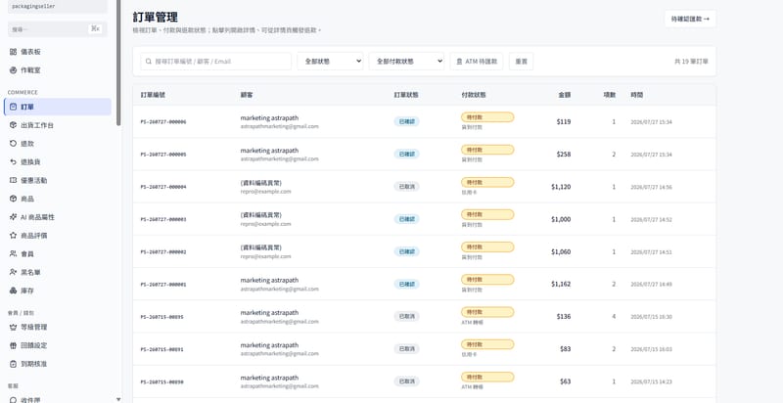The width and height of the screenshot is (783, 403).
Task: Click magnifier icon in order search box
Action: pyautogui.click(x=149, y=62)
